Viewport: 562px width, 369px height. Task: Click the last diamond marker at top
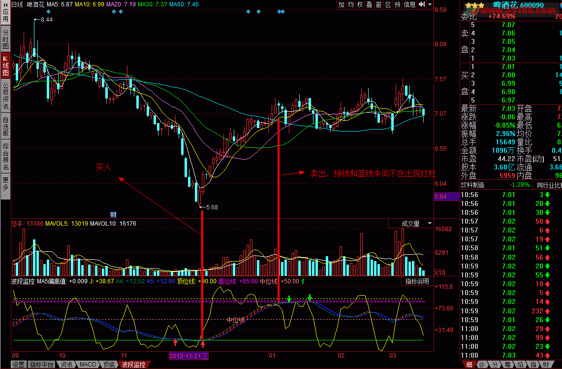click(x=283, y=12)
